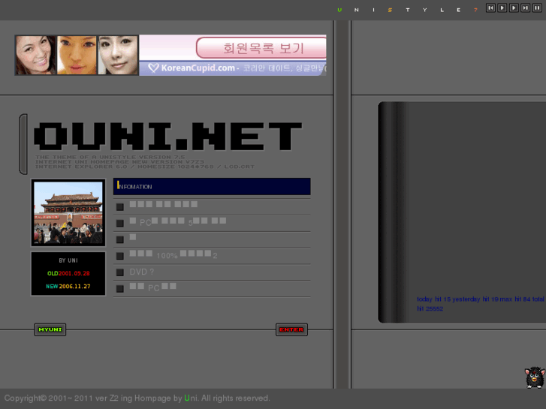Open the 'DVD ?' information entry
546x409 pixels.
141,272
